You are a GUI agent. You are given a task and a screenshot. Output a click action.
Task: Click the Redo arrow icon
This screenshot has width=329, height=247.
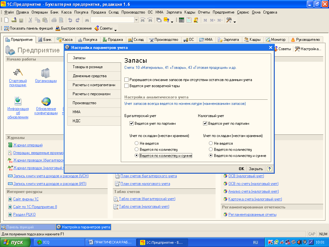(77, 20)
